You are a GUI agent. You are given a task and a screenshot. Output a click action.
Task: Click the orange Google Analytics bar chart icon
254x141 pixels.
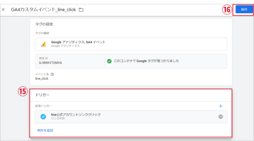[x=43, y=44]
